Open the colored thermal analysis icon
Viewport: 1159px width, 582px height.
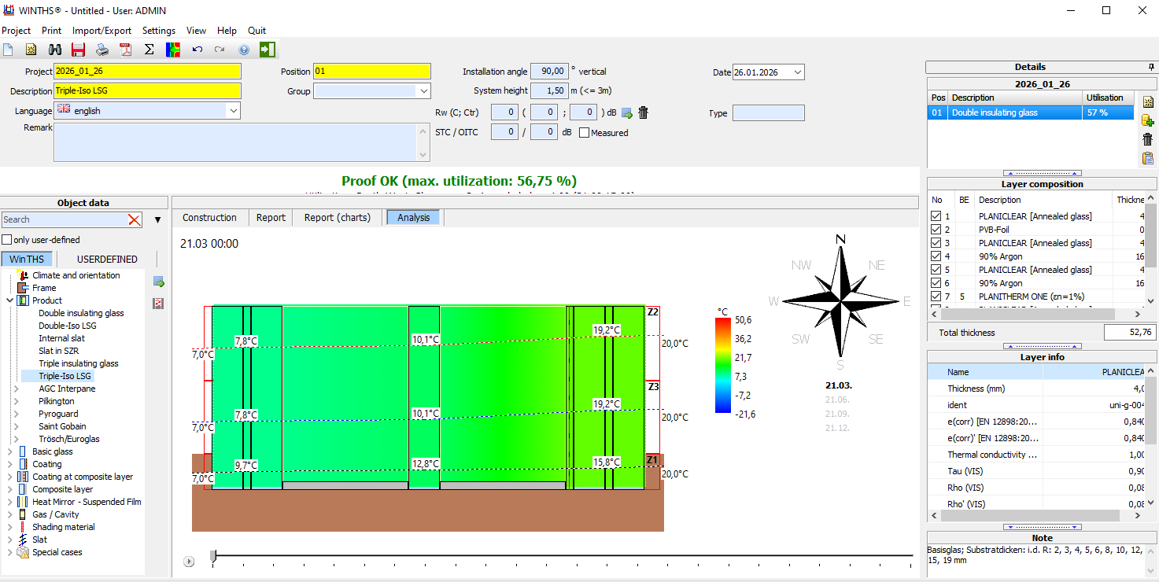coord(173,50)
